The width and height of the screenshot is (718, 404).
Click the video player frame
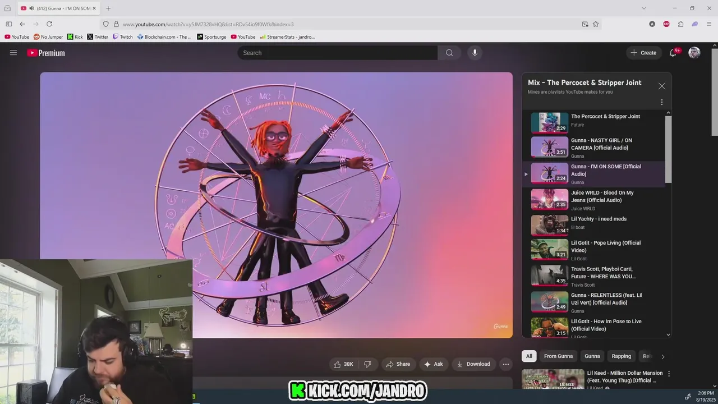[276, 205]
